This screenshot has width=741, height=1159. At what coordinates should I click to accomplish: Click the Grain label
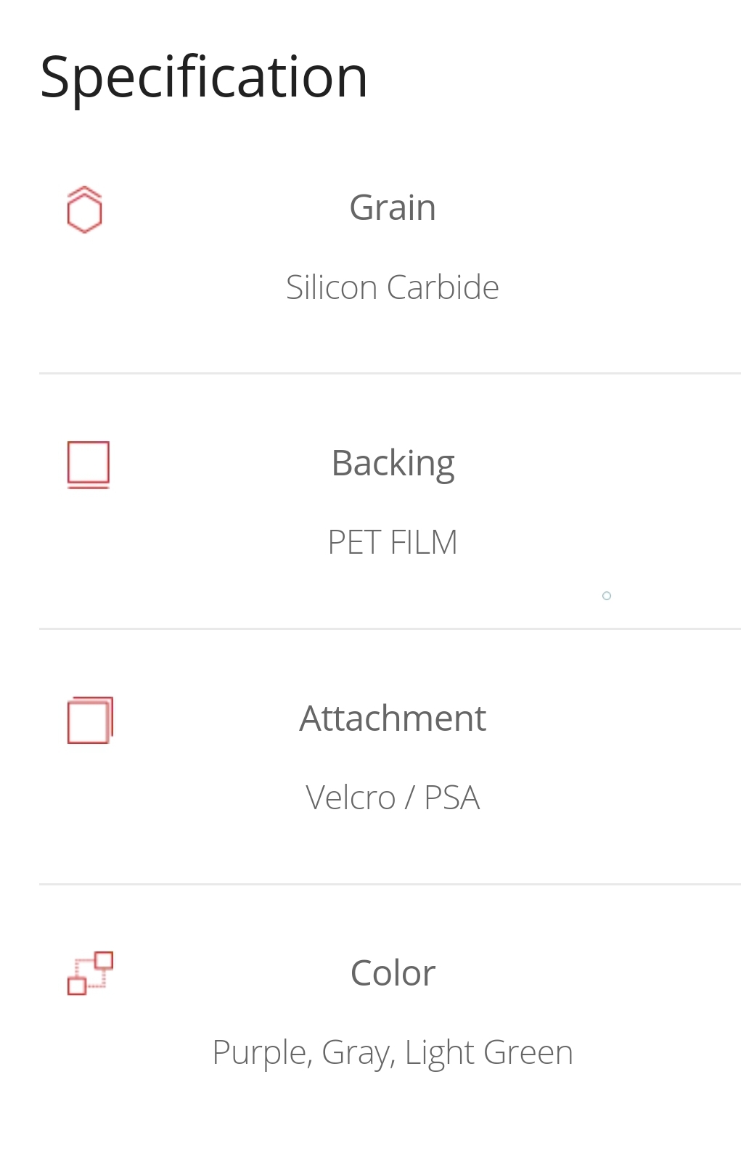[393, 208]
